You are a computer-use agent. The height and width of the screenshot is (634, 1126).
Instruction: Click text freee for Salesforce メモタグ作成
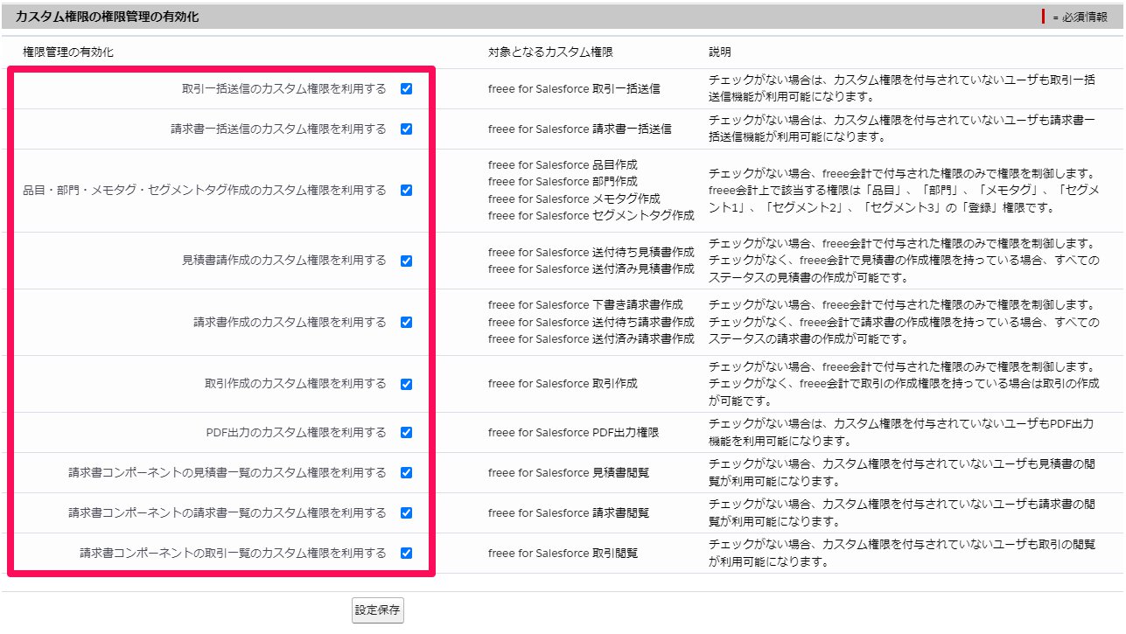pos(574,199)
